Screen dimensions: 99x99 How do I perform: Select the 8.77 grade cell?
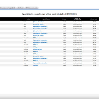tap(95, 26)
